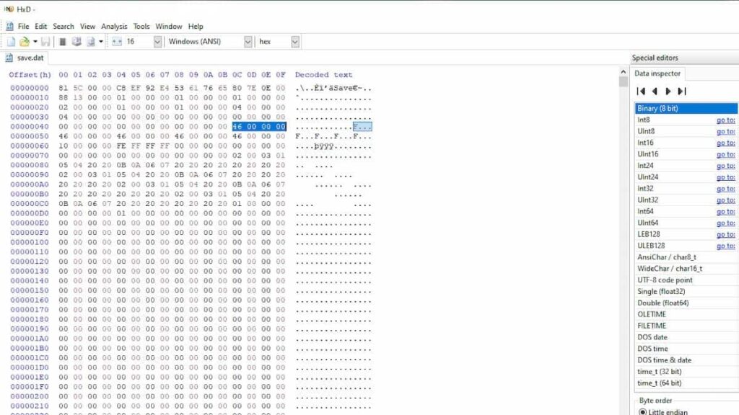Screen dimensions: 739x415
Task: Go to next byte in Data inspector
Action: click(x=668, y=92)
